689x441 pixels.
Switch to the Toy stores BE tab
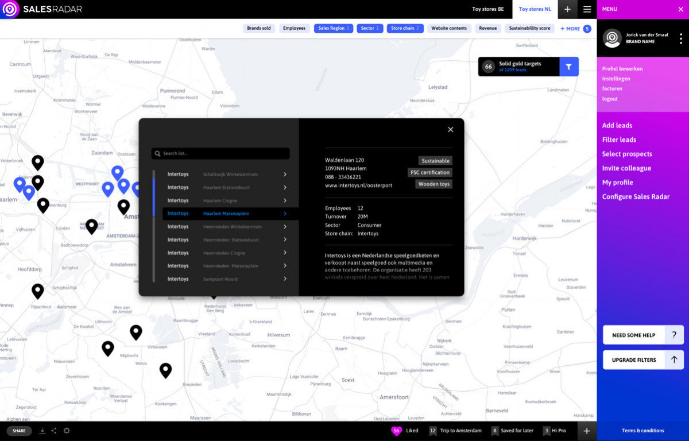tap(488, 9)
